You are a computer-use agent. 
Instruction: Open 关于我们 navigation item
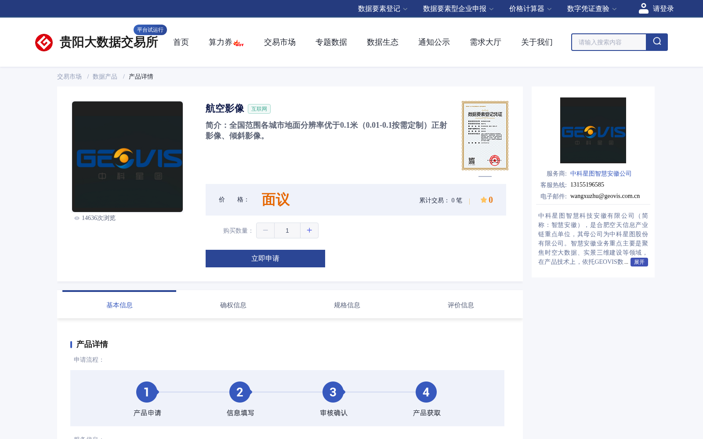(537, 42)
